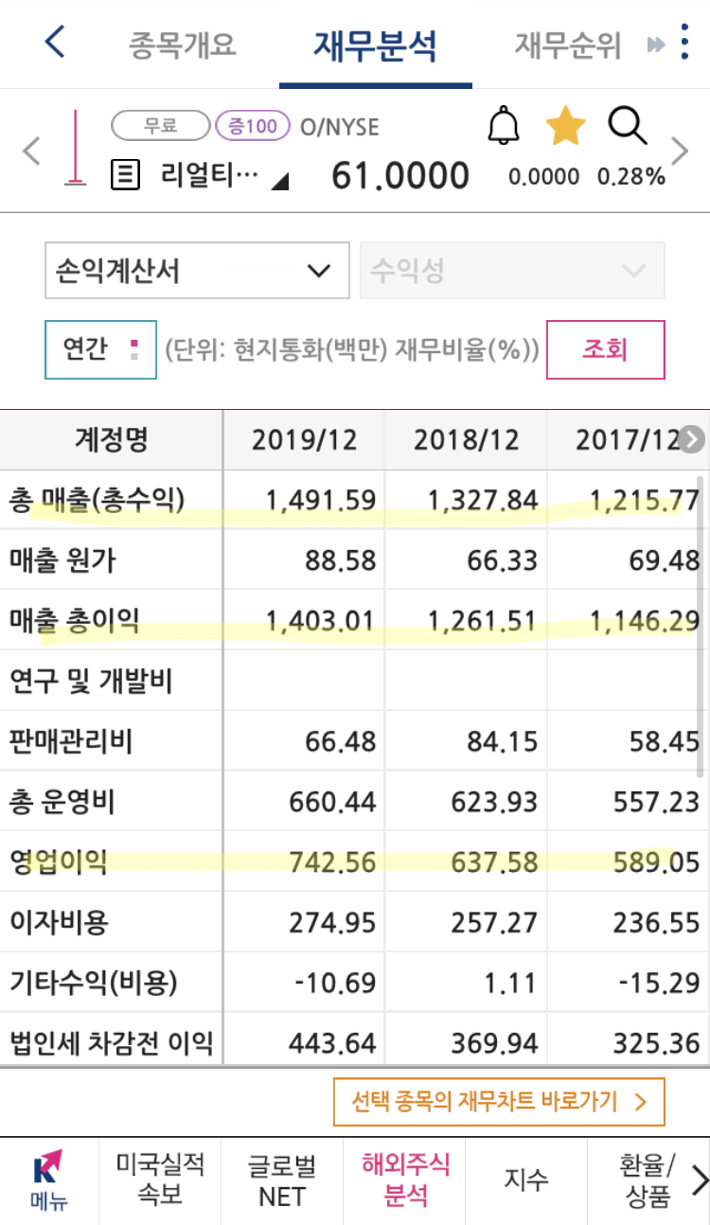Image resolution: width=710 pixels, height=1225 pixels.
Task: Switch to 종목개요 tab
Action: (182, 44)
